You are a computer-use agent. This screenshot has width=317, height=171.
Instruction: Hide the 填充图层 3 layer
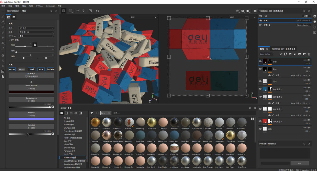(260, 89)
